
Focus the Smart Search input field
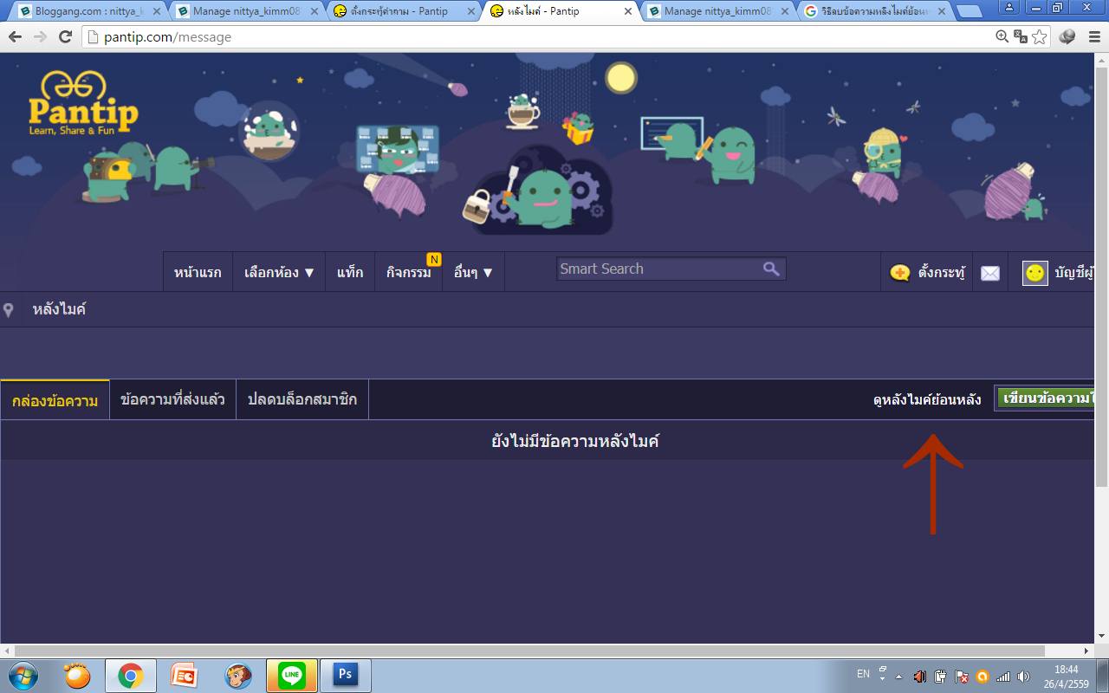point(658,269)
